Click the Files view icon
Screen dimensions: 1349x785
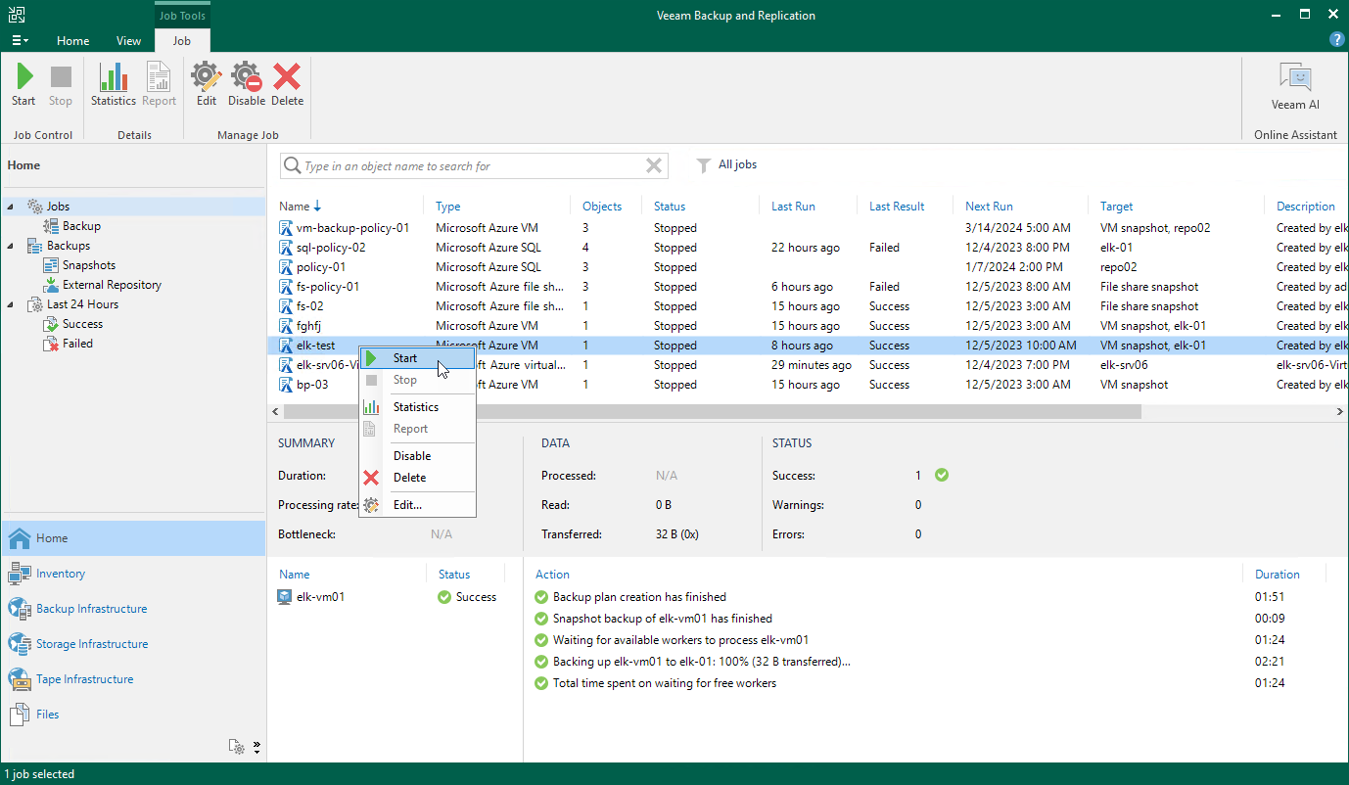click(x=20, y=715)
